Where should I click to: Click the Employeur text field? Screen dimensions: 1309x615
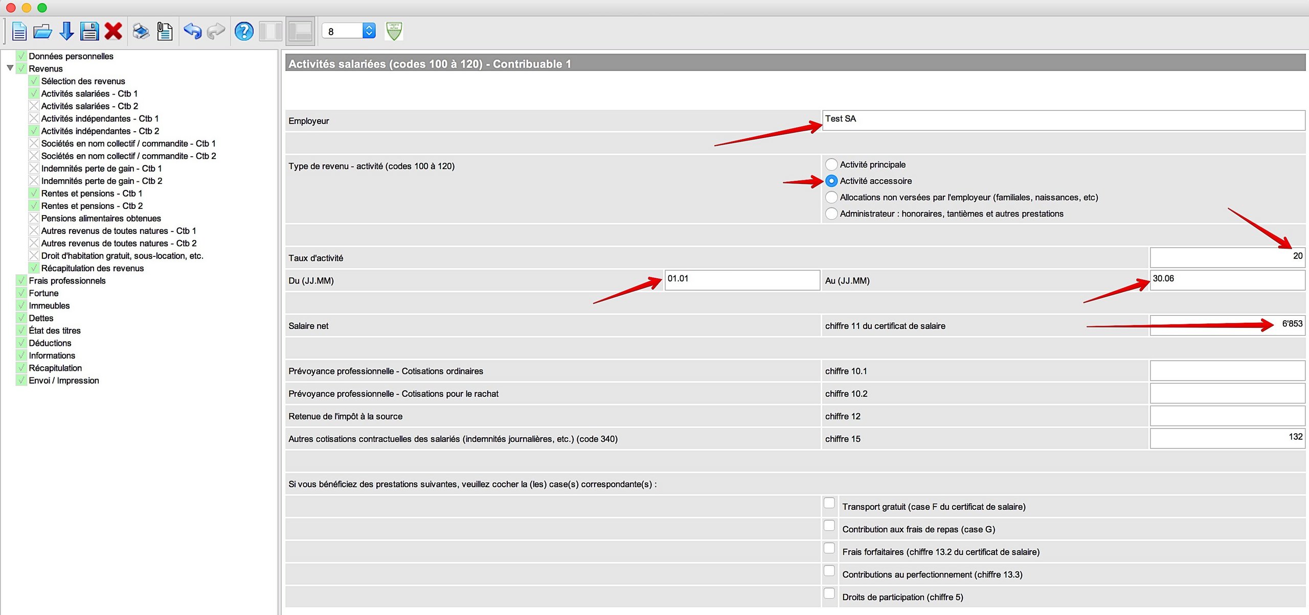tap(1064, 121)
